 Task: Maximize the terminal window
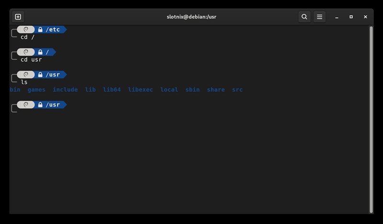click(351, 17)
